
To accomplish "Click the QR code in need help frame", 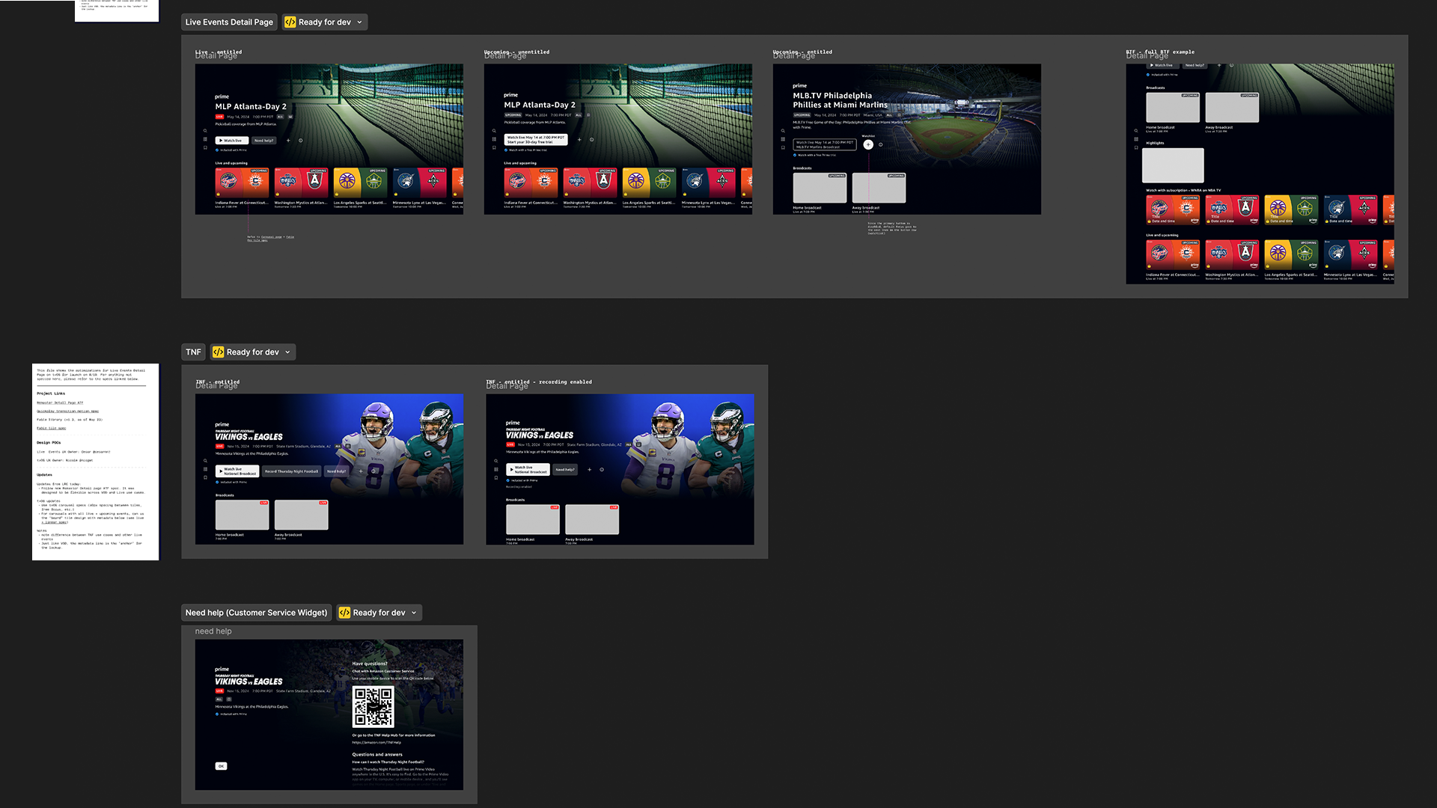I will tap(373, 707).
